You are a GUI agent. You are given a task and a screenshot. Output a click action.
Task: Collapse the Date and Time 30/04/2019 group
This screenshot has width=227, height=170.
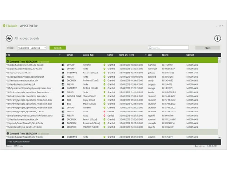tap(8, 62)
